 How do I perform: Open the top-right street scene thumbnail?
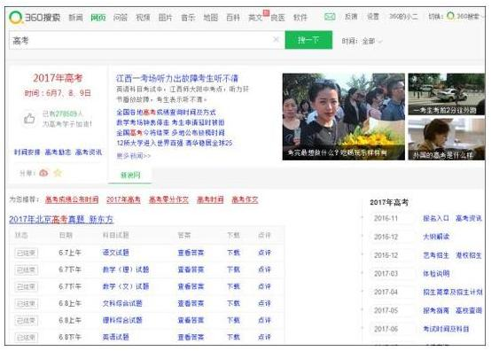(446, 94)
